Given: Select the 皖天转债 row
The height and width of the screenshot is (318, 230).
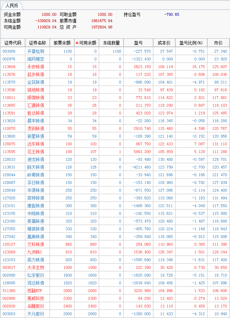Looking at the screenshot, I should [x=115, y=167].
